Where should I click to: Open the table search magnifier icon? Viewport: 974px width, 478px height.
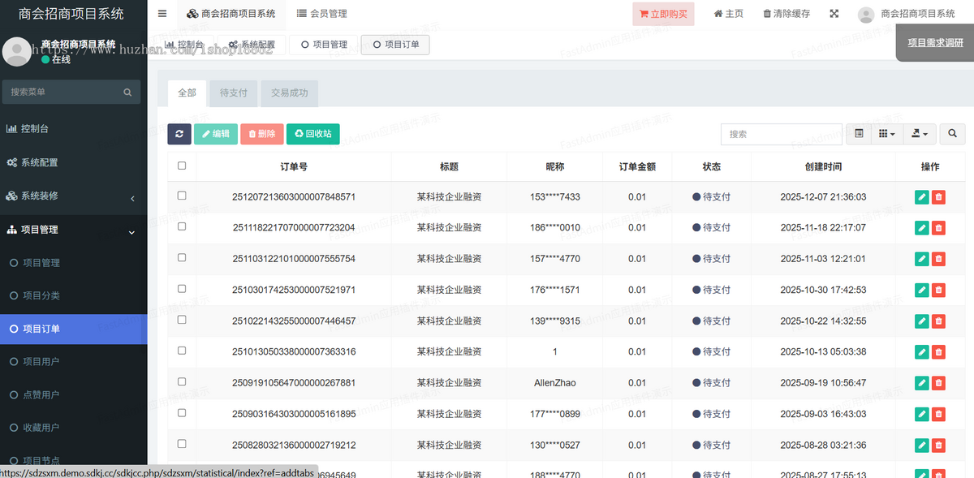coord(951,133)
